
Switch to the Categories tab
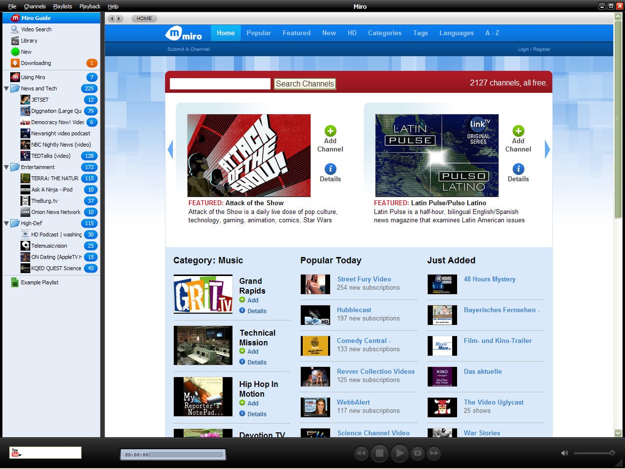(385, 33)
